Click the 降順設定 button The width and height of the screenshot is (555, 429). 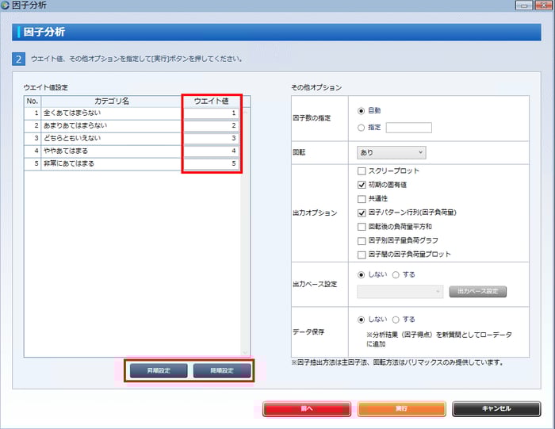(222, 370)
